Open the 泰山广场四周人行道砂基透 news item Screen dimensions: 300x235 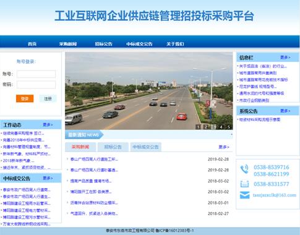click(x=94, y=170)
